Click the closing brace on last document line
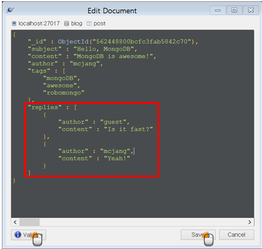This screenshot has width=262, height=249. [x=14, y=180]
